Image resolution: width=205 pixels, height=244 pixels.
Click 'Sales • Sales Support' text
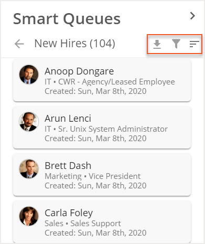point(83,224)
